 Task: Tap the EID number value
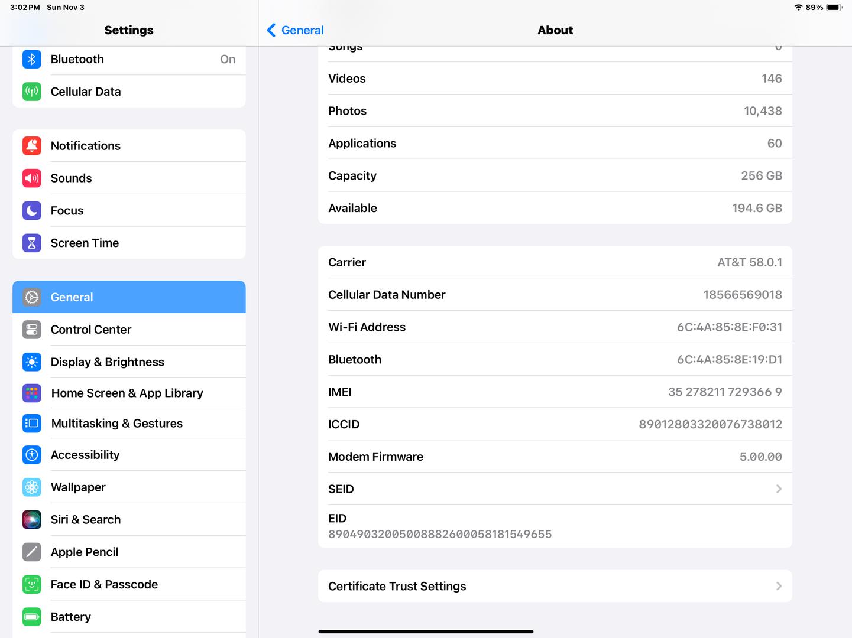tap(440, 535)
